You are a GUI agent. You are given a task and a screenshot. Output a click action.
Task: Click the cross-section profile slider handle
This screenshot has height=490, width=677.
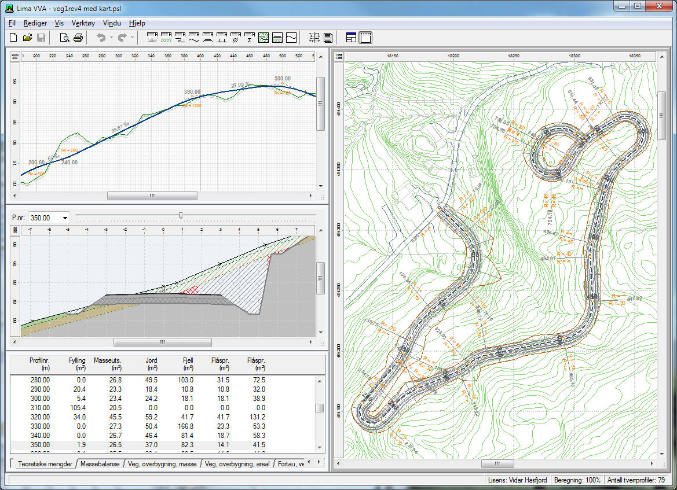181,215
